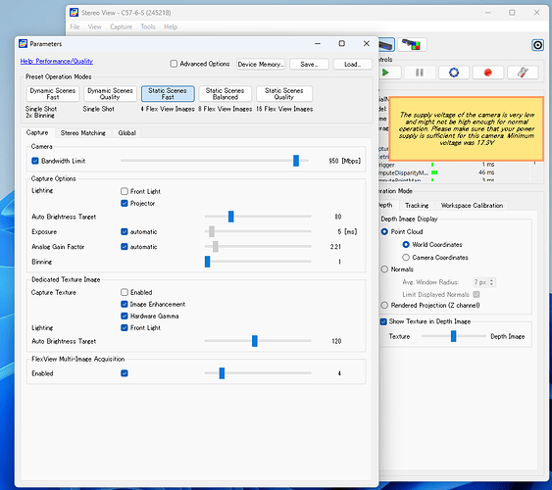The width and height of the screenshot is (552, 490).
Task: Toggle Advanced Options checkbox
Action: (x=174, y=64)
